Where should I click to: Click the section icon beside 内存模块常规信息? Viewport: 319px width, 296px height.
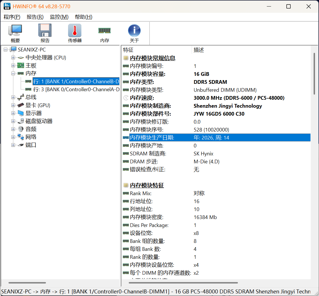tap(126, 58)
